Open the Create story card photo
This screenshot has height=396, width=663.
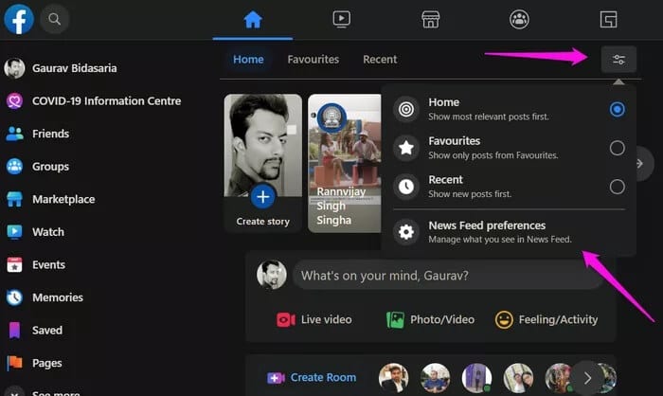click(263, 146)
